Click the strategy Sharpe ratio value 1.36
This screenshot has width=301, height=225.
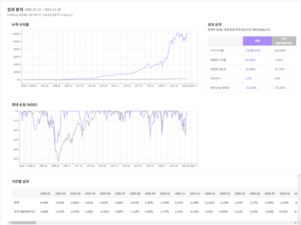(248, 78)
